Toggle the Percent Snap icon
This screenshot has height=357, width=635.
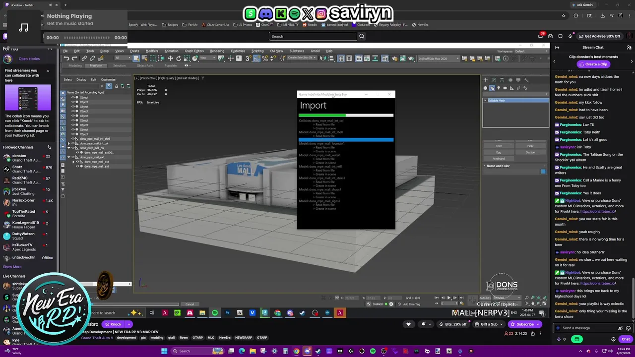[265, 58]
